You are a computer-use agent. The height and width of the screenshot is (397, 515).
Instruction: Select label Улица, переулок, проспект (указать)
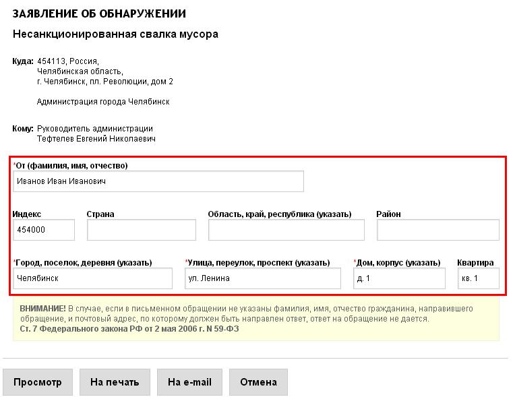point(258,263)
